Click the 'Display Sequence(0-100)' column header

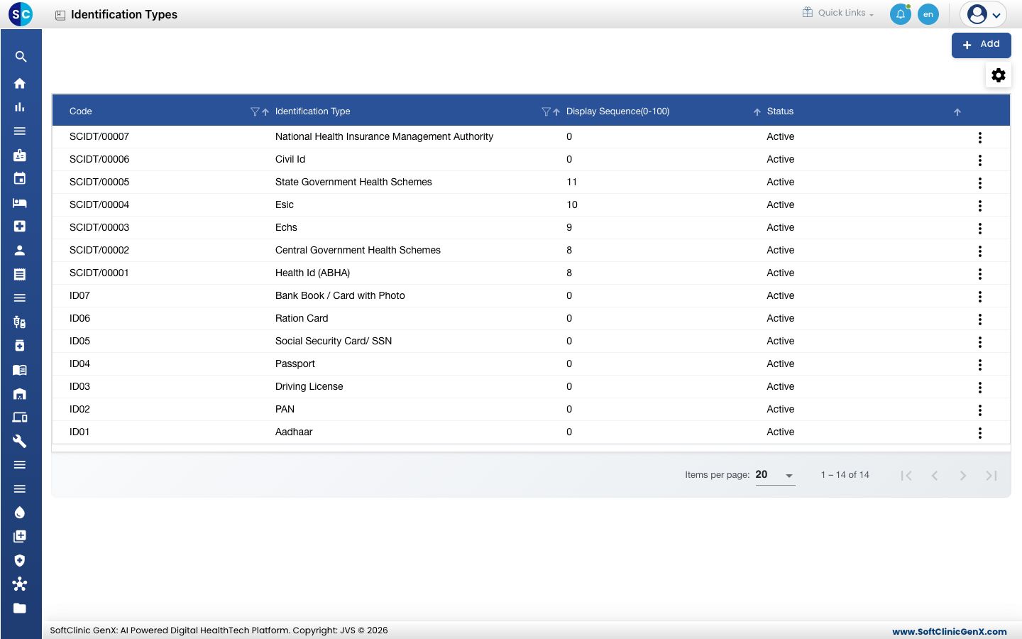point(617,111)
